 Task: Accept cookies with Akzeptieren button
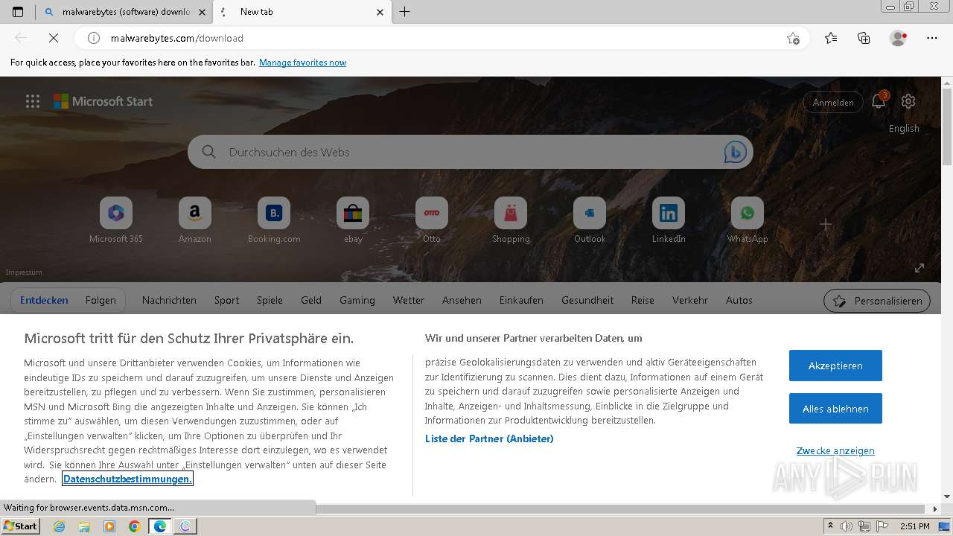pyautogui.click(x=835, y=366)
